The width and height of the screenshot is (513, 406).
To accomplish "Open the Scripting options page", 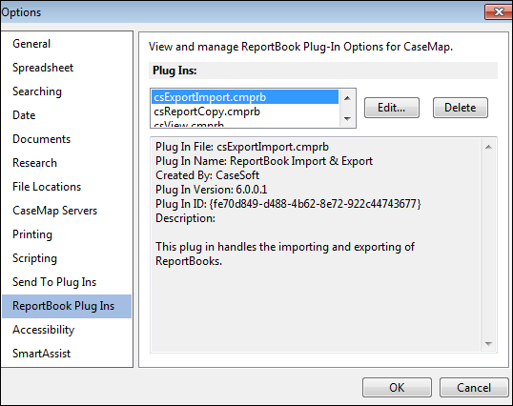I will pos(34,258).
